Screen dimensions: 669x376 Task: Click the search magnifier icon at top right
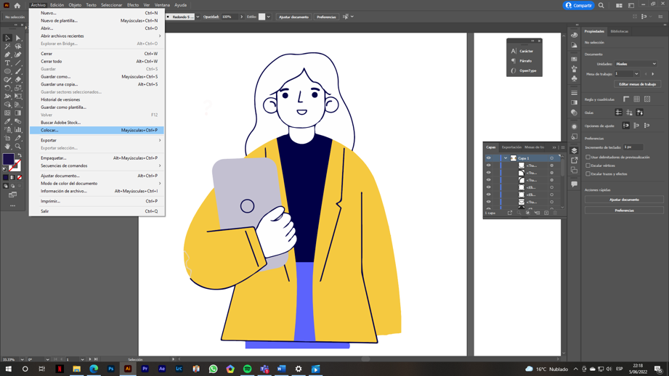click(601, 5)
